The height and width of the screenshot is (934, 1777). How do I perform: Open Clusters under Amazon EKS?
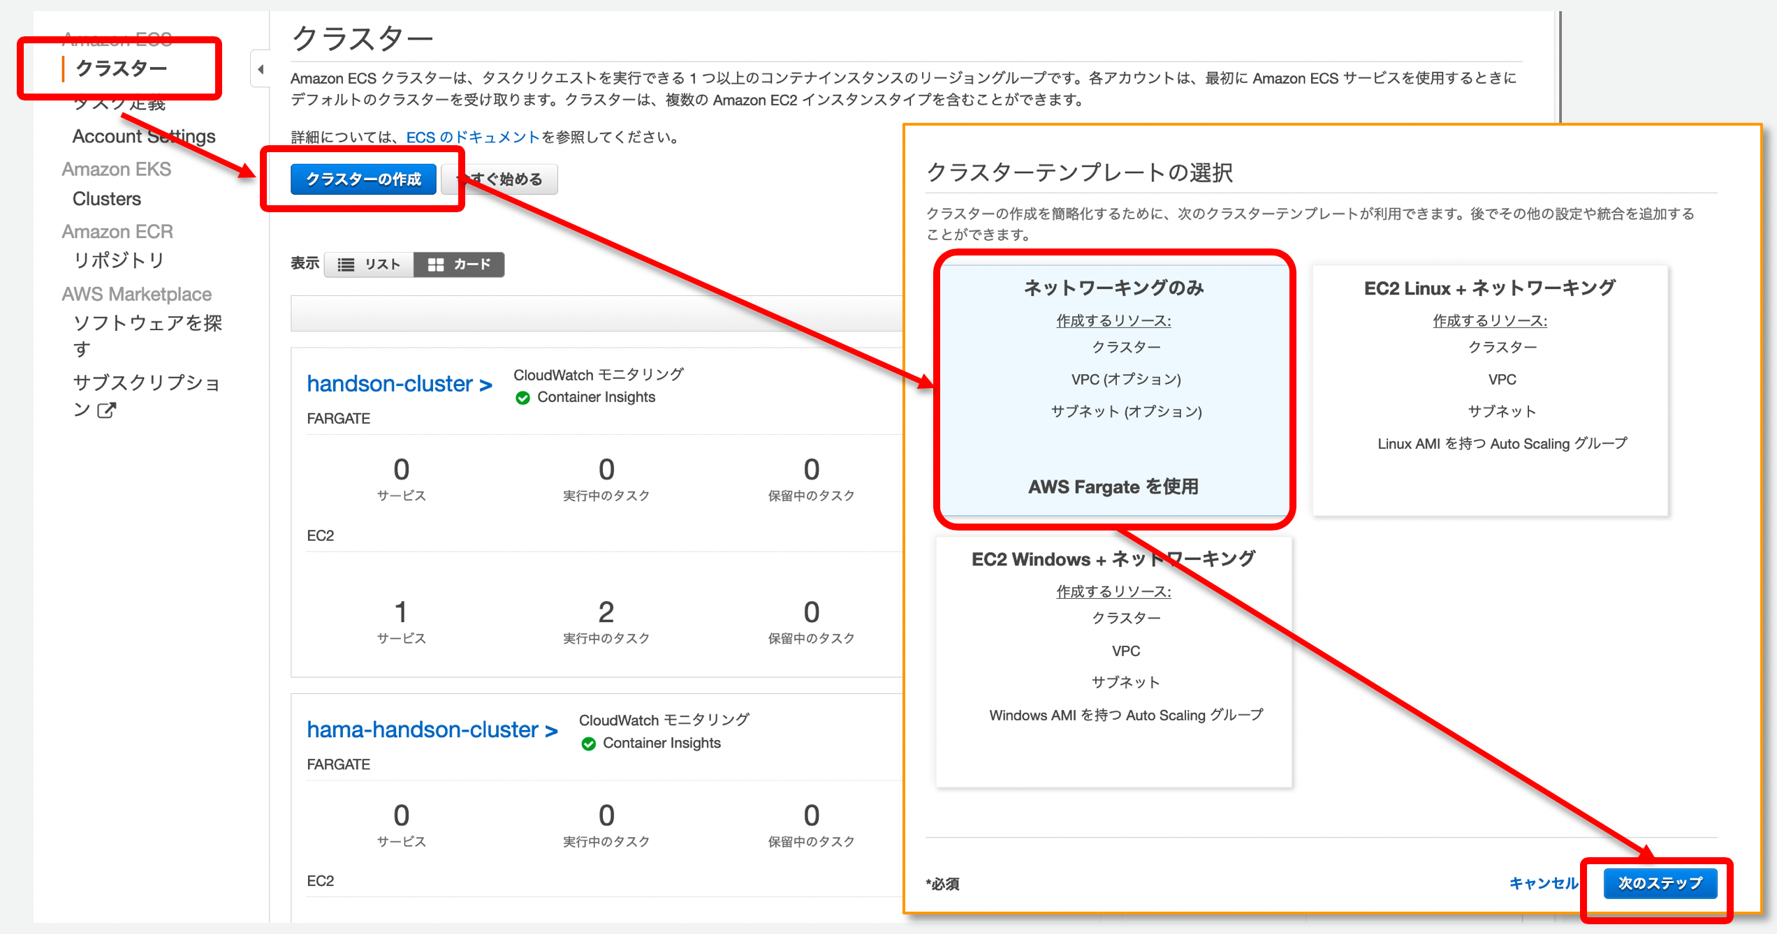click(x=107, y=199)
